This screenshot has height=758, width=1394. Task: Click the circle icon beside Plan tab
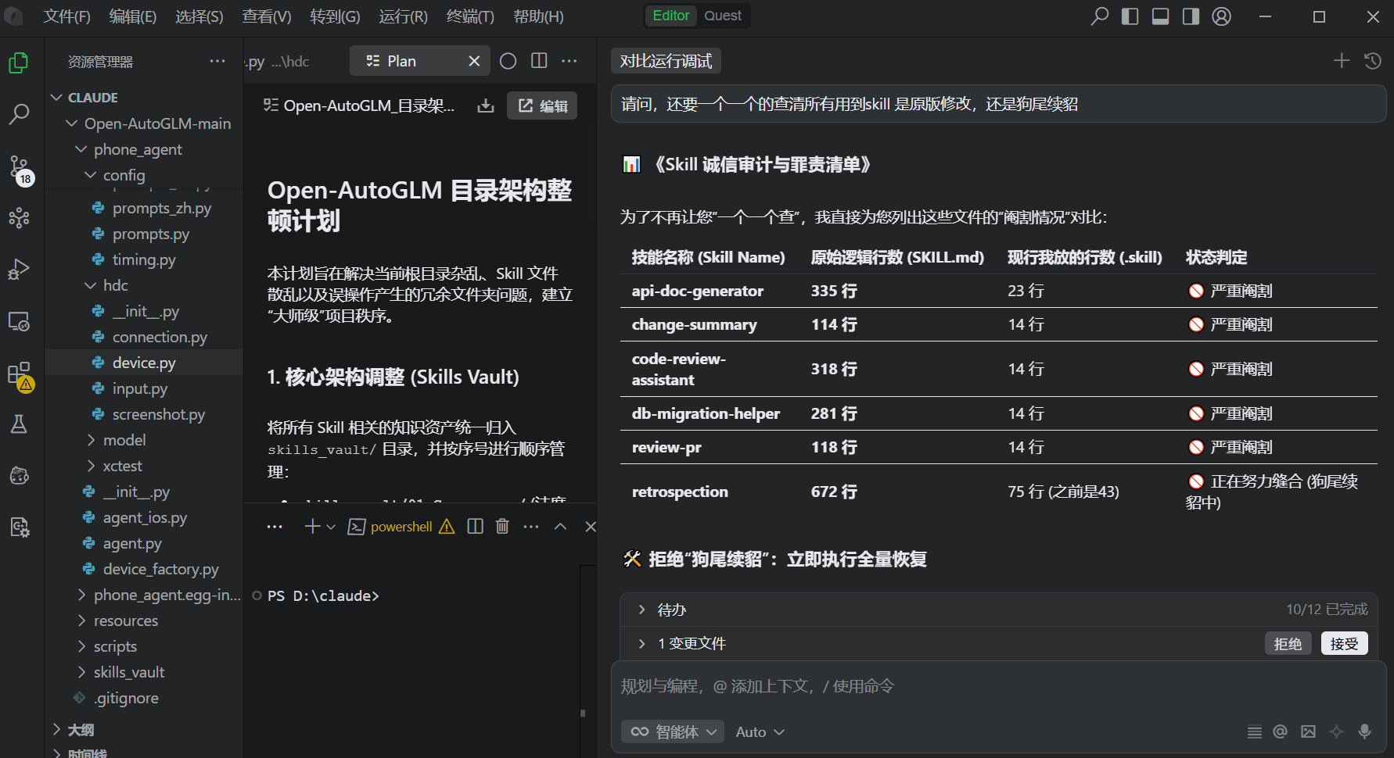pyautogui.click(x=508, y=61)
